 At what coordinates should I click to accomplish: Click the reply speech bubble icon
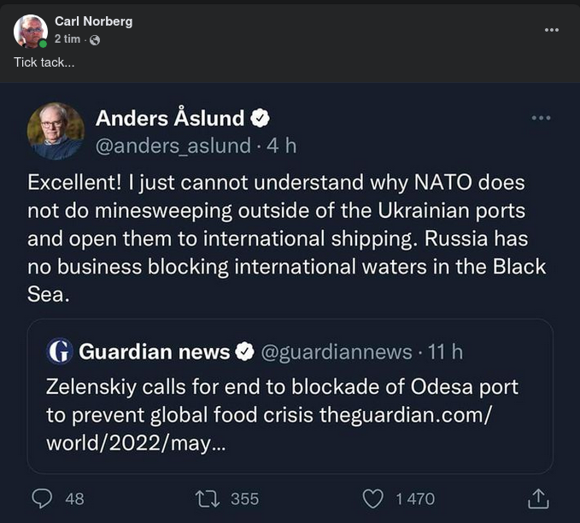(41, 497)
